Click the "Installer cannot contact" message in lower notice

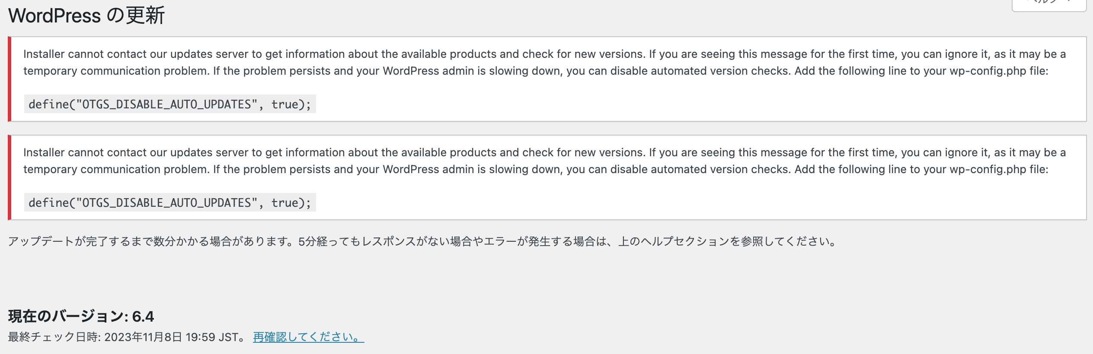[x=545, y=161]
